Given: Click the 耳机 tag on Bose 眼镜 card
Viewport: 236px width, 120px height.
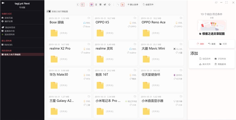Looking at the screenshot, I should click(87, 23).
